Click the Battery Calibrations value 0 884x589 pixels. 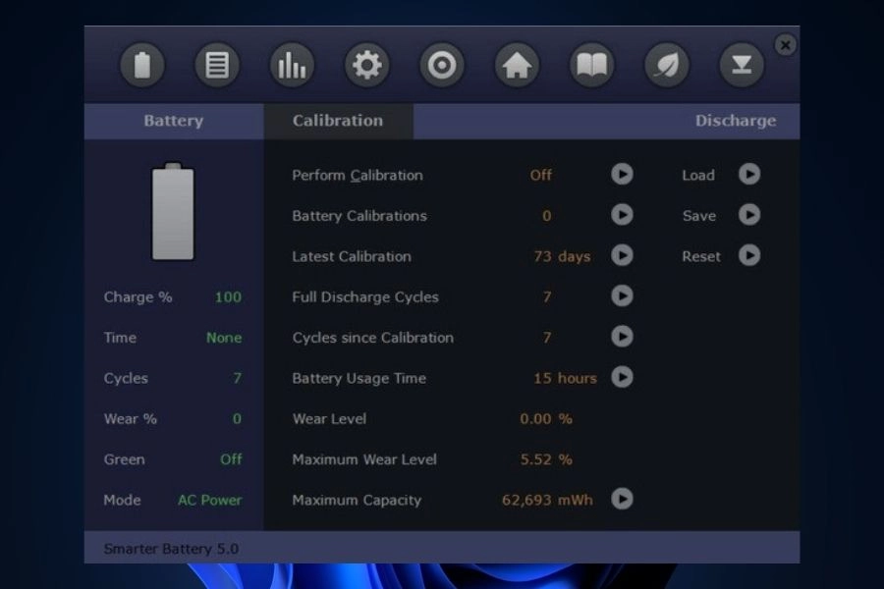point(546,216)
